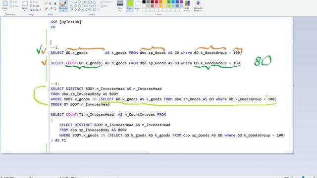Image resolution: width=317 pixels, height=178 pixels.
Task: Select the Rounded rectangular callout shape
Action: 87,9
